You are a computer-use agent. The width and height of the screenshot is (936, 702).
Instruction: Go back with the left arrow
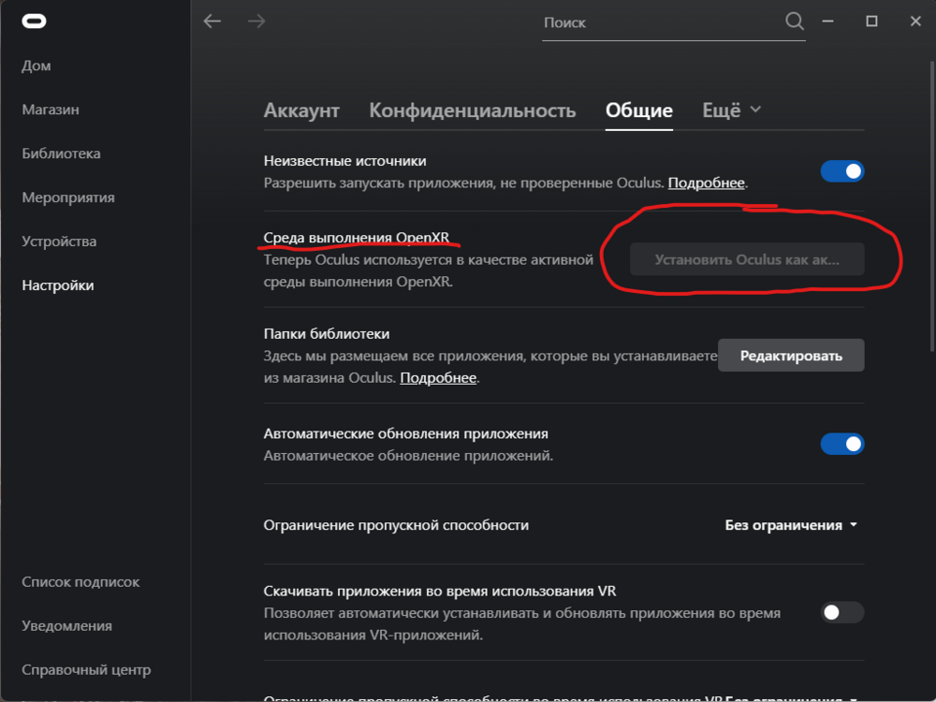pos(212,21)
